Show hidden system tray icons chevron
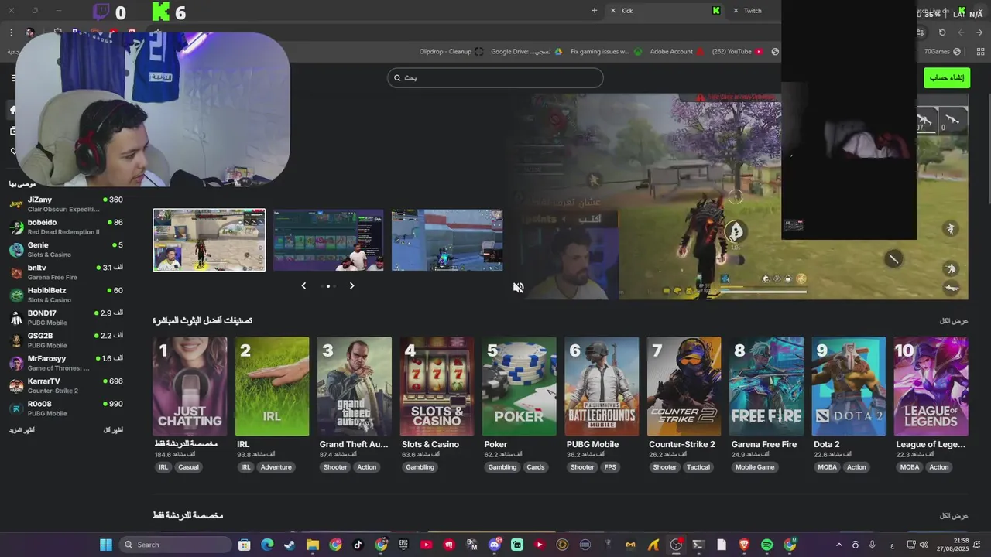Screen dimensions: 991x557 838,545
